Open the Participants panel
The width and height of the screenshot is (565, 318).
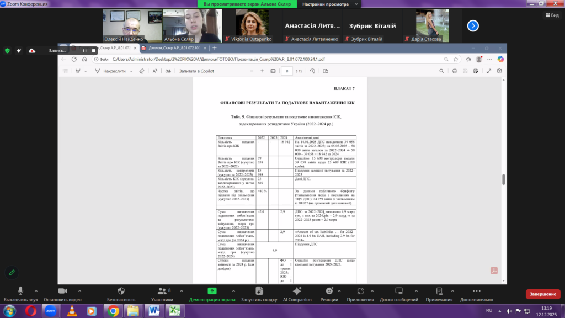pos(162,290)
